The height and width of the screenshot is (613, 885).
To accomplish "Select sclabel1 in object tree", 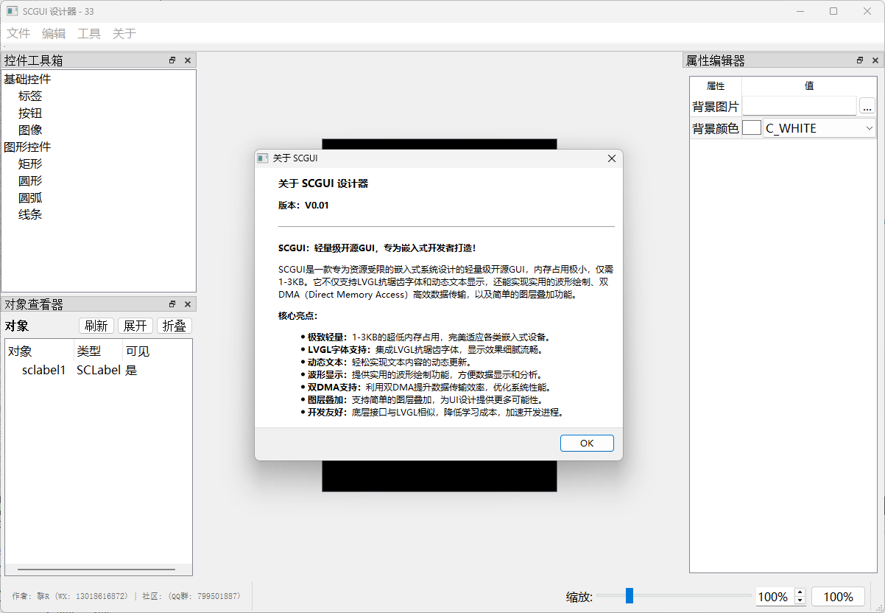I will click(44, 370).
